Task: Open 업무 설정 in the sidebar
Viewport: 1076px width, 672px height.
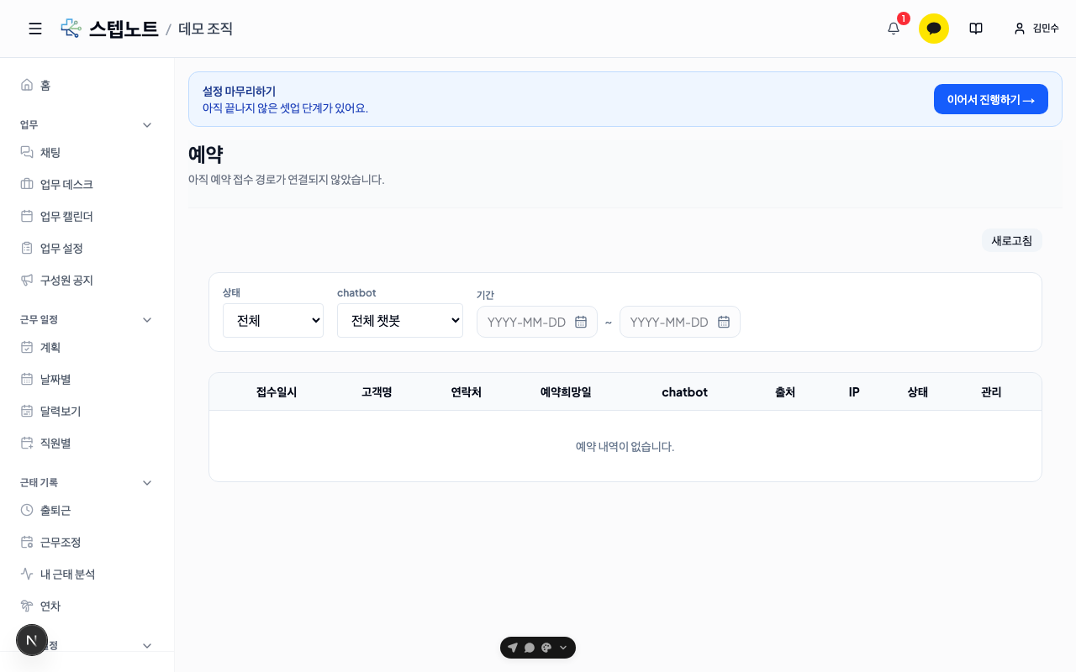Action: (x=87, y=248)
